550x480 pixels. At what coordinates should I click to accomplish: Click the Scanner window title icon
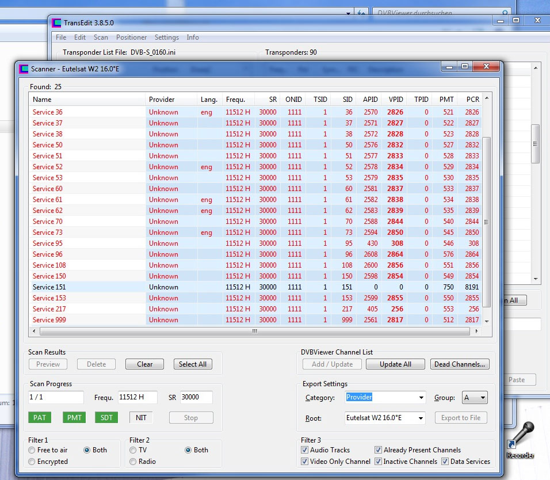24,68
